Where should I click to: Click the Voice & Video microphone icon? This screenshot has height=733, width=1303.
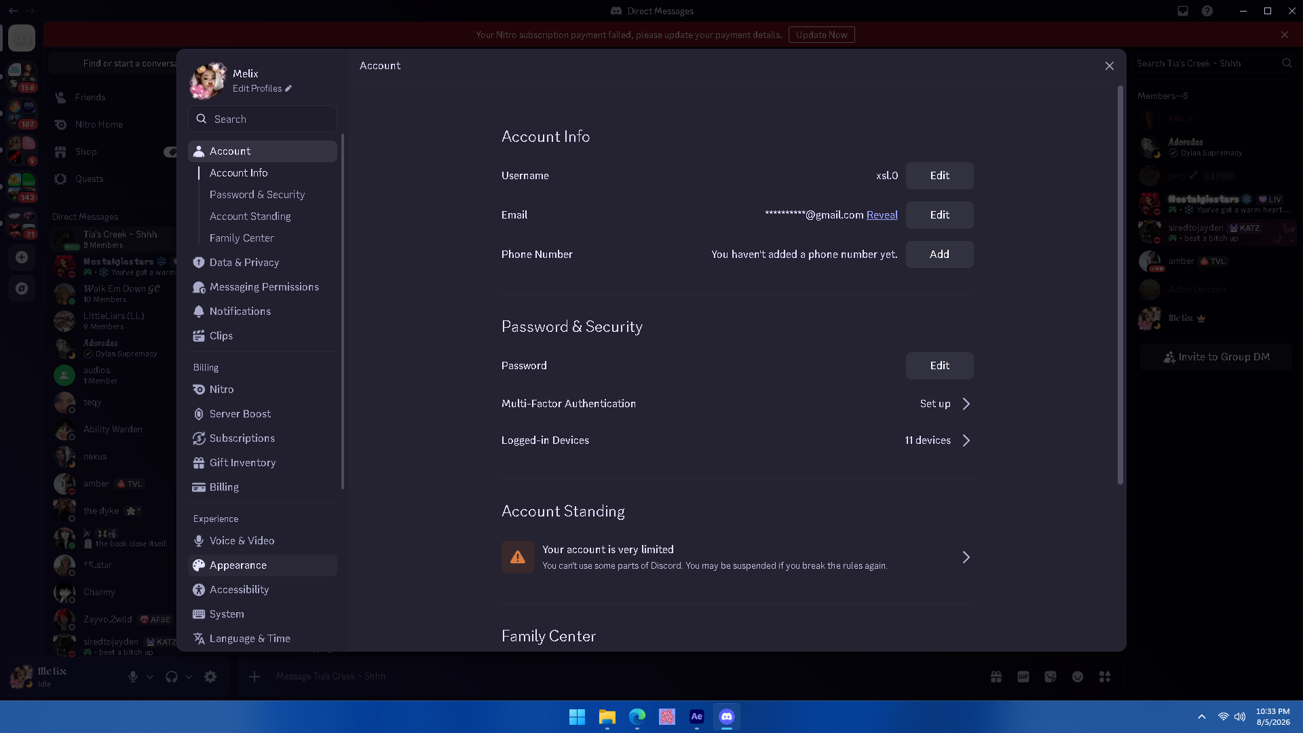199,541
